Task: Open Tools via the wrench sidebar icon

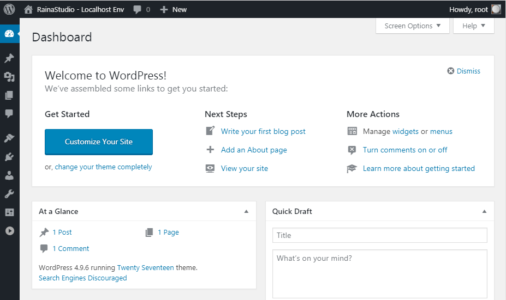Action: [x=9, y=194]
